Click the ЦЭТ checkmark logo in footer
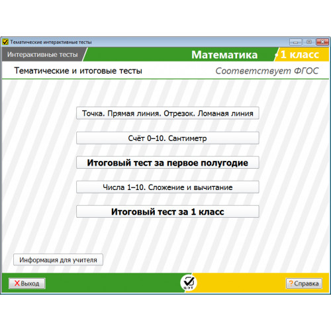This screenshot has width=331, height=331. (189, 283)
